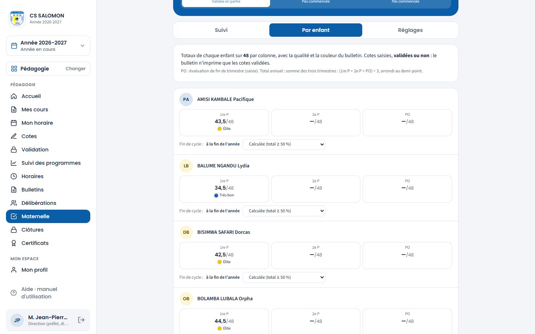Click the LB avatar of BALUME NGANDU
This screenshot has width=535, height=334.
pos(186,166)
